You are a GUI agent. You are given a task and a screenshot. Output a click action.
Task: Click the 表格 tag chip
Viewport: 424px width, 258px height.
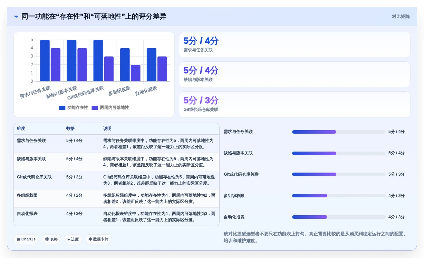[x=51, y=239]
